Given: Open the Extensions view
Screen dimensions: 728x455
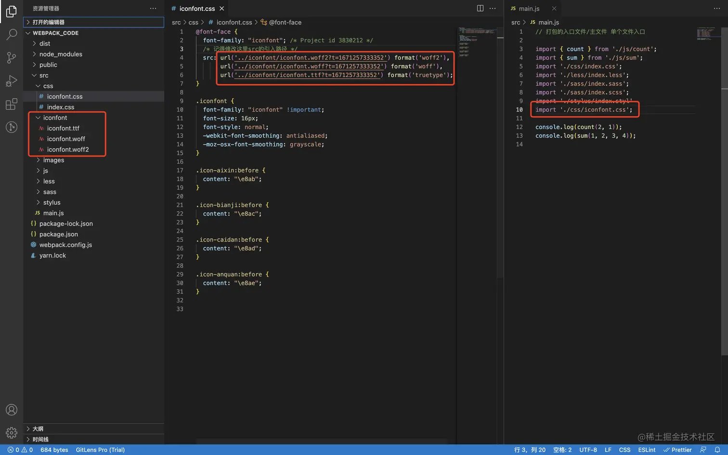Looking at the screenshot, I should (x=12, y=104).
